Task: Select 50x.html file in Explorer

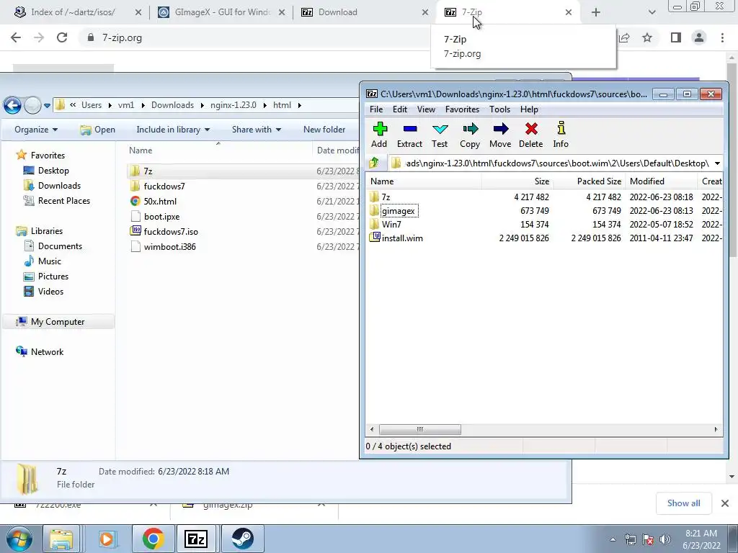Action: [160, 202]
